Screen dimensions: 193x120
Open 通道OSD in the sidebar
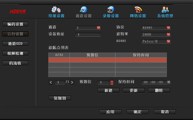pyautogui.click(x=15, y=44)
